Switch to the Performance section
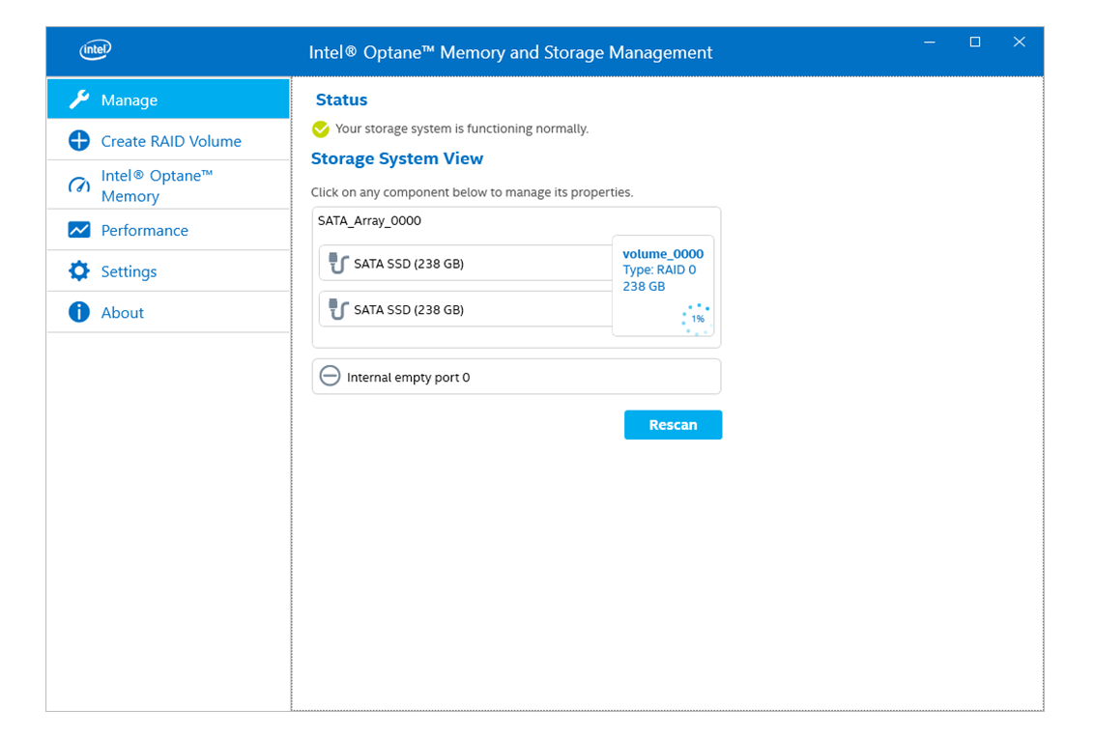Image resolution: width=1094 pixels, height=738 pixels. tap(144, 230)
